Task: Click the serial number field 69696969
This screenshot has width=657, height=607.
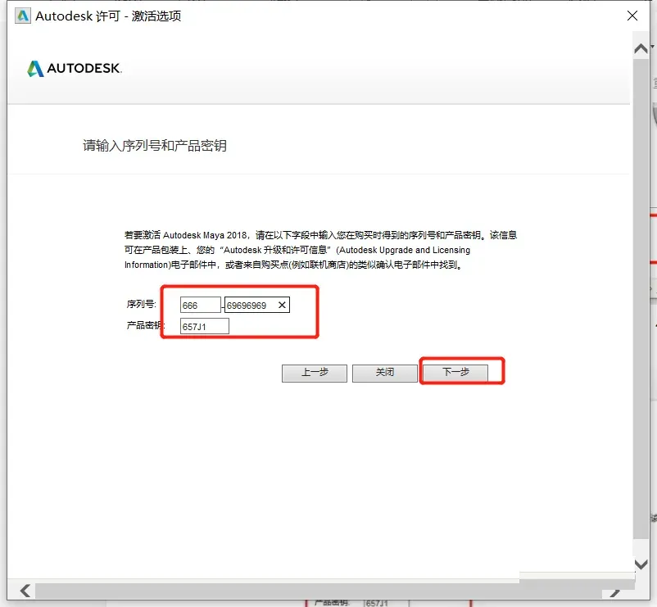Action: [257, 305]
